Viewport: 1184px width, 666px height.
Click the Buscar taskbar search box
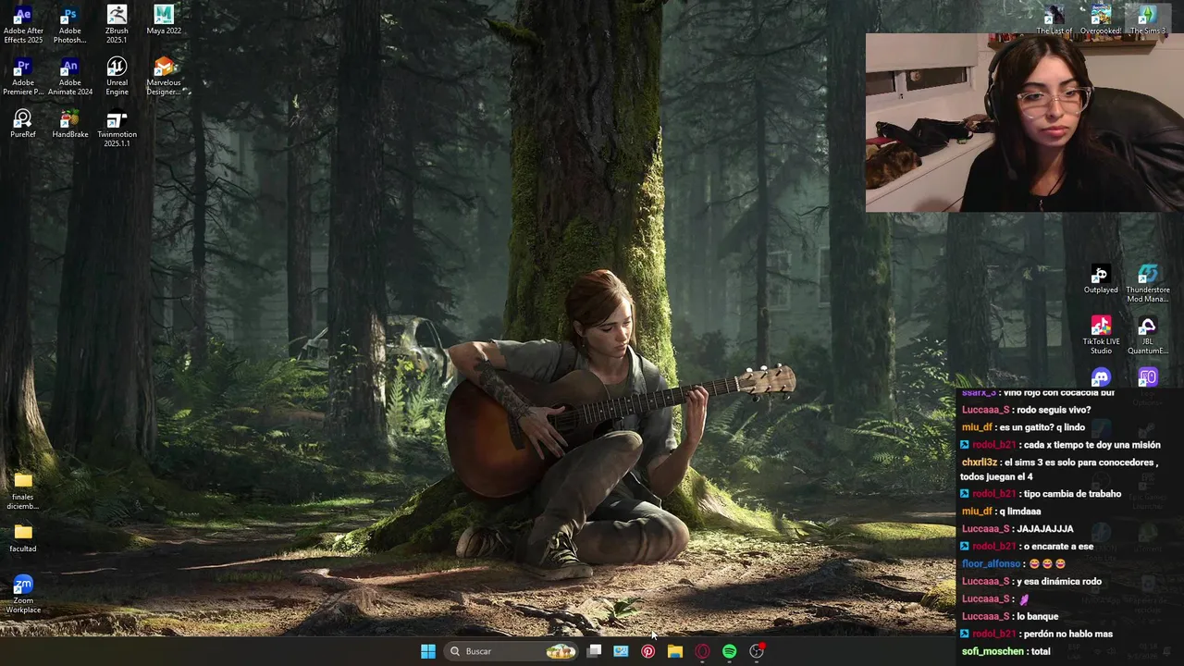coord(512,651)
